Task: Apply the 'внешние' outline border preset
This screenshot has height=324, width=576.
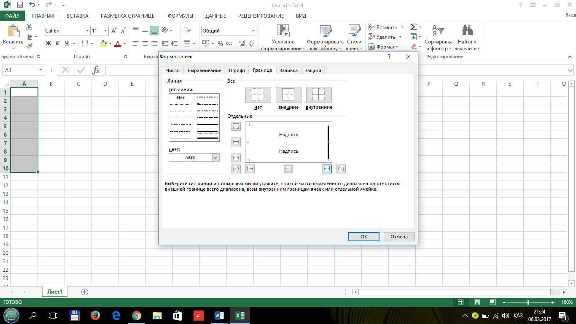Action: [288, 95]
